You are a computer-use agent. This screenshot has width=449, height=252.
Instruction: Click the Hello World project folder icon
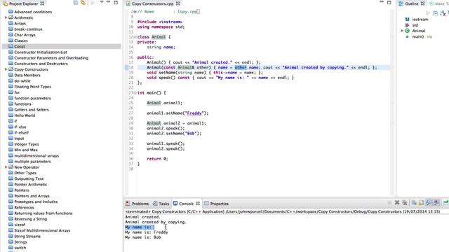point(11,115)
